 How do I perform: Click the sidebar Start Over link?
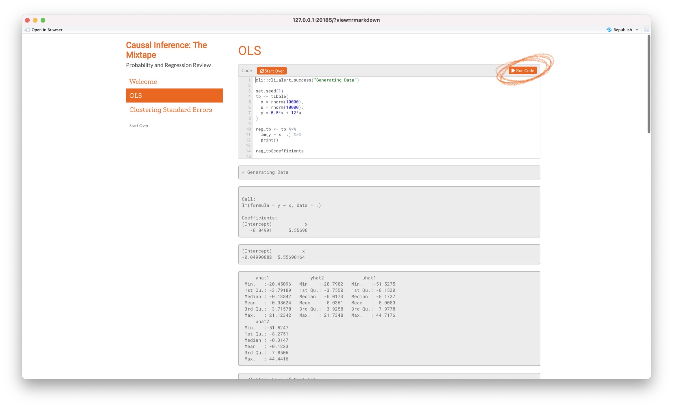pyautogui.click(x=139, y=126)
